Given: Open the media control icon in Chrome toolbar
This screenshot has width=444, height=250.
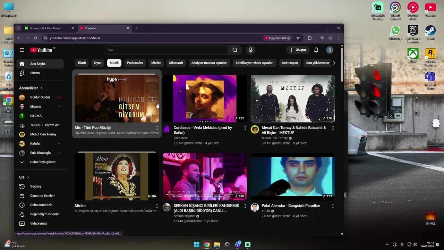Looking at the screenshot, I should click(322, 38).
